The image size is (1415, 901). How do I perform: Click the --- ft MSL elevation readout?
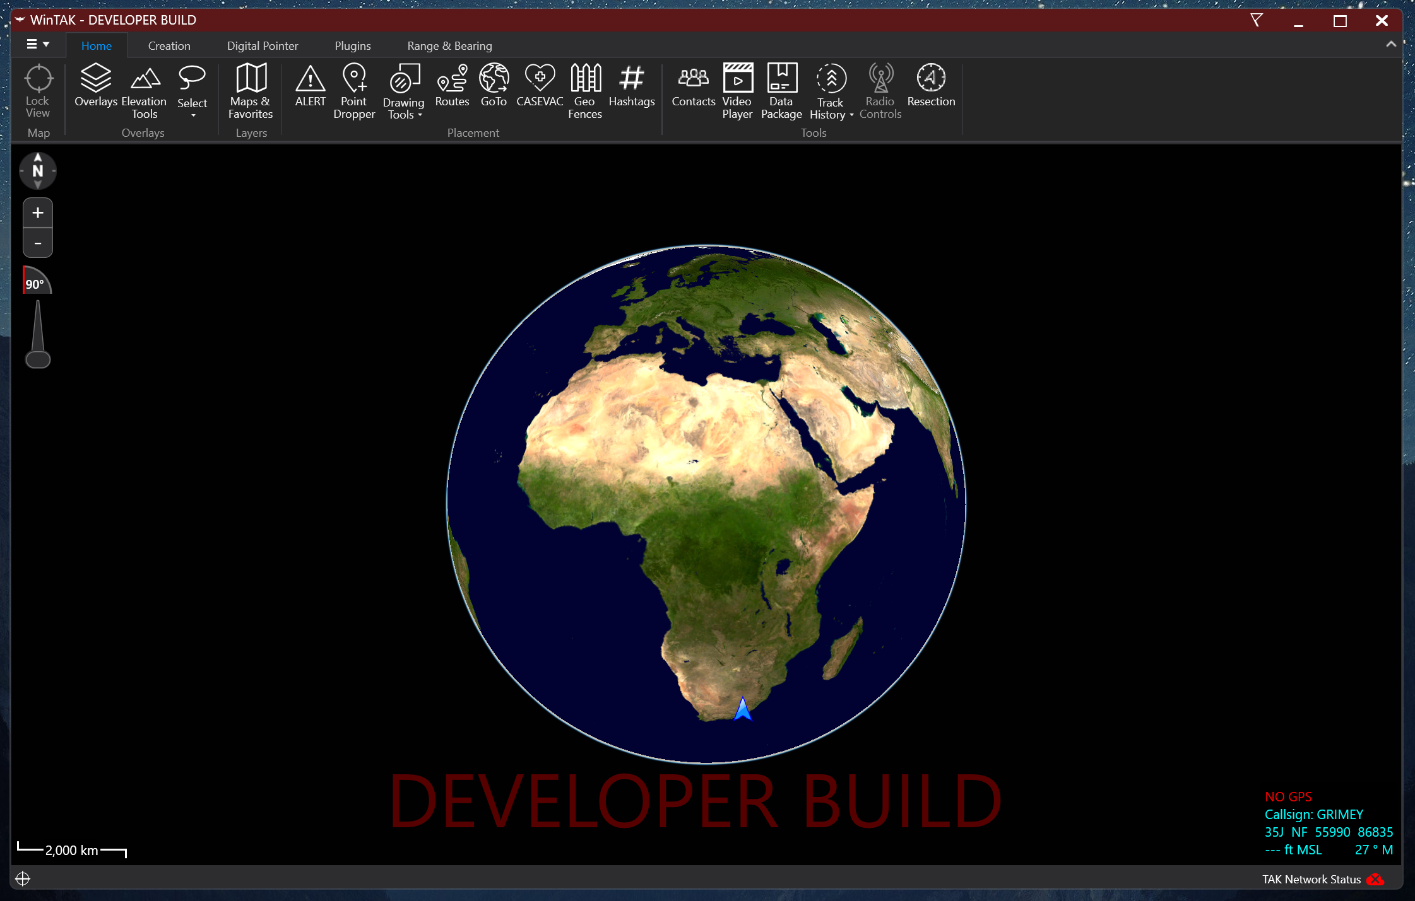click(1293, 850)
